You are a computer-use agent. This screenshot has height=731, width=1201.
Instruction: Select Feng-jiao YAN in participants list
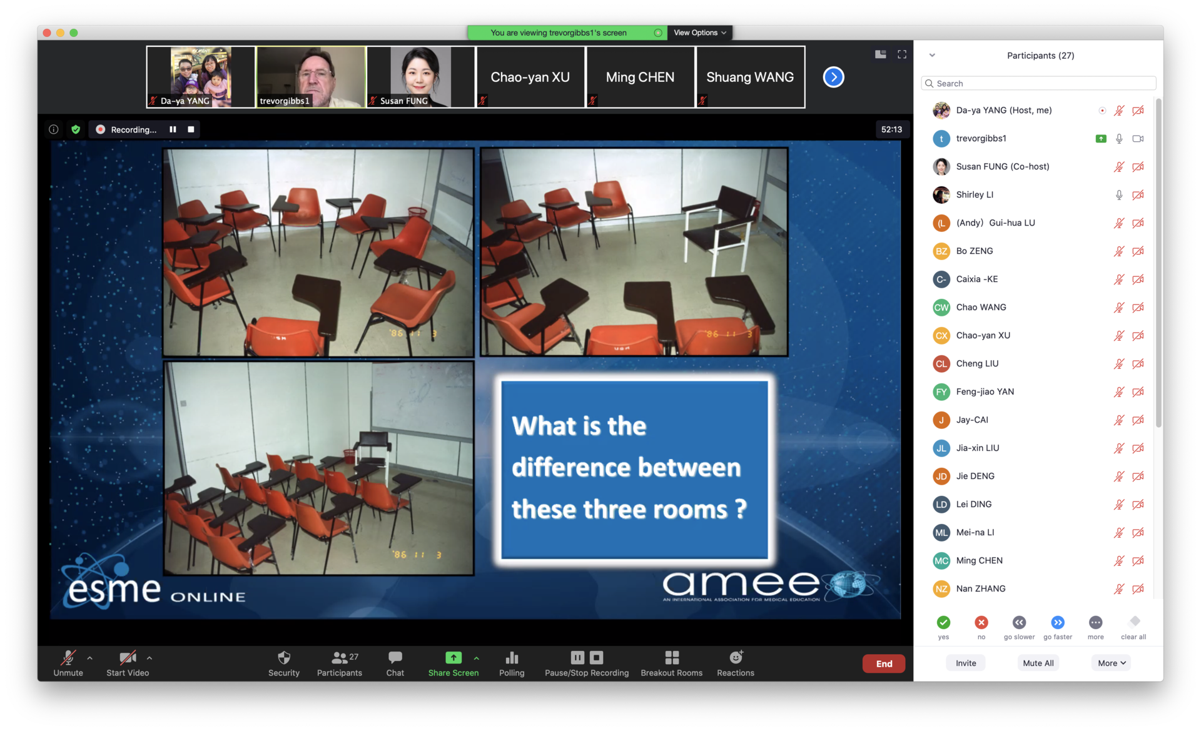tap(1038, 392)
